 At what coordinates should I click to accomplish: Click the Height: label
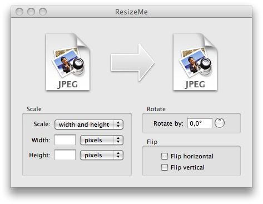pos(39,155)
